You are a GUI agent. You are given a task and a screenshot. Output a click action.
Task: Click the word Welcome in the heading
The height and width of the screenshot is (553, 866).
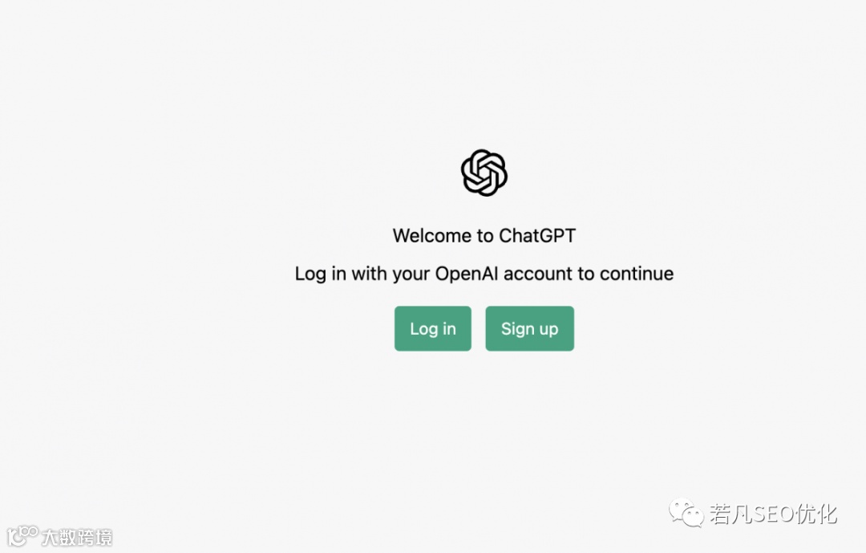point(432,236)
